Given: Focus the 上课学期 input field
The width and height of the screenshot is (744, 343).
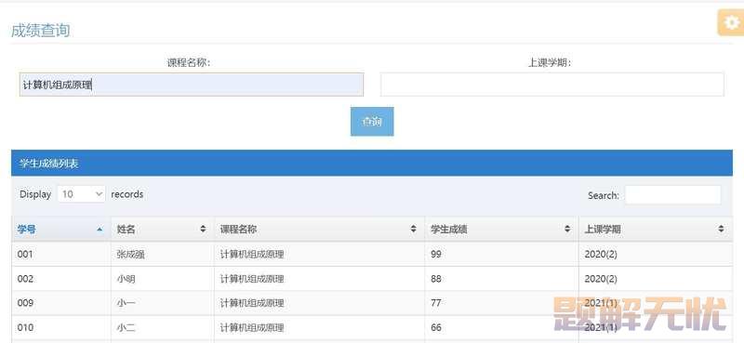Looking at the screenshot, I should [552, 85].
